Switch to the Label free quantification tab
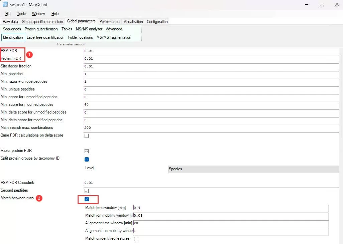343x244 pixels. tap(46, 37)
